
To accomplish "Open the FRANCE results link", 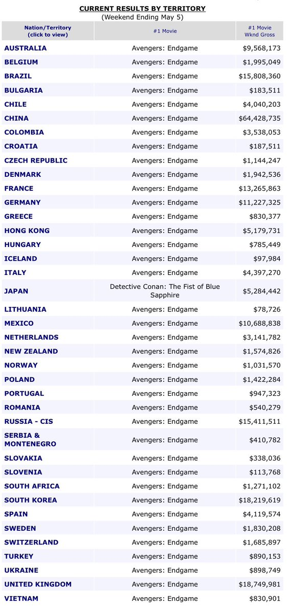I will click(x=19, y=189).
